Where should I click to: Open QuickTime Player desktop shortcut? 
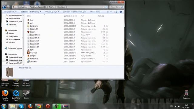16,95
